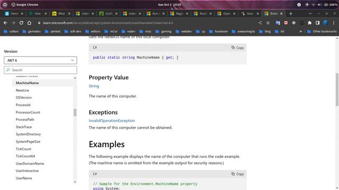This screenshot has height=190, width=339.
Task: Reload the current page
Action: pos(21,23)
